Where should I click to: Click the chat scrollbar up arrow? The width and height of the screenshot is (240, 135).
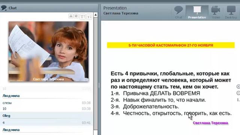96,15
